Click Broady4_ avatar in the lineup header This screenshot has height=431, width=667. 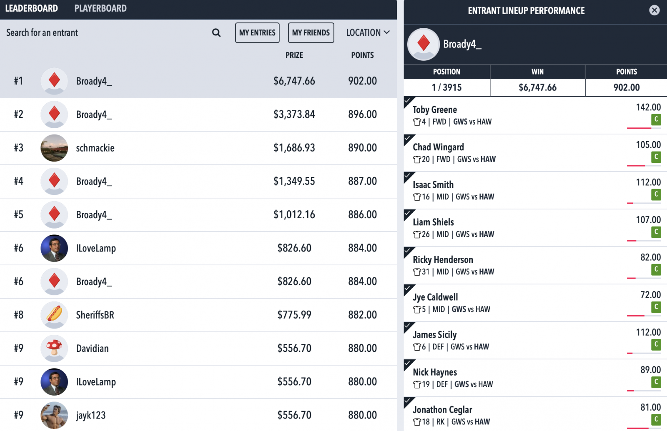pos(424,44)
